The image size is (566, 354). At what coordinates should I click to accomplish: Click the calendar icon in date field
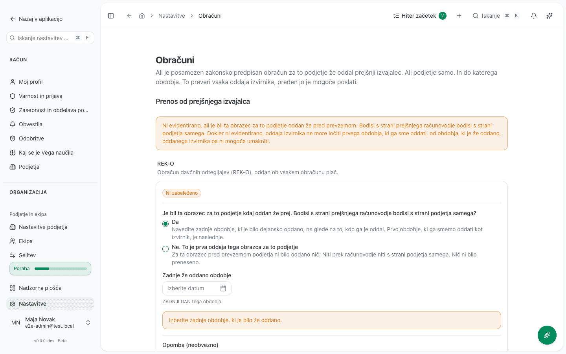223,288
